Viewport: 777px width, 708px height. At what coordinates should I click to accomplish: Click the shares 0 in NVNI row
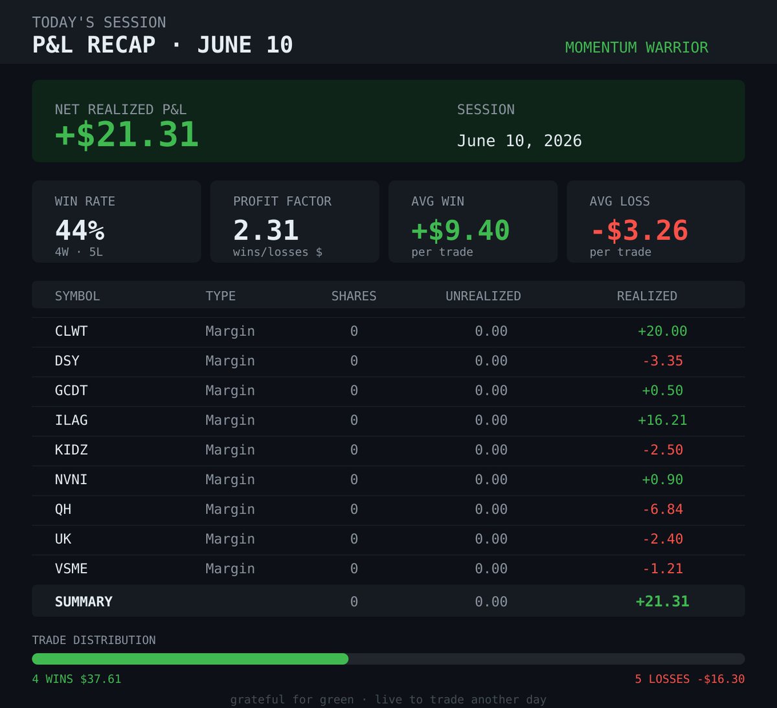(354, 480)
